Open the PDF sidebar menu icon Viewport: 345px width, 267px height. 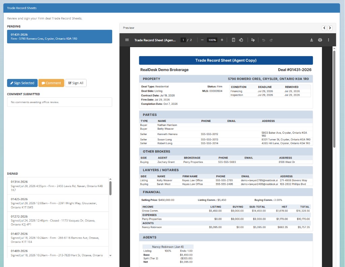point(127,40)
